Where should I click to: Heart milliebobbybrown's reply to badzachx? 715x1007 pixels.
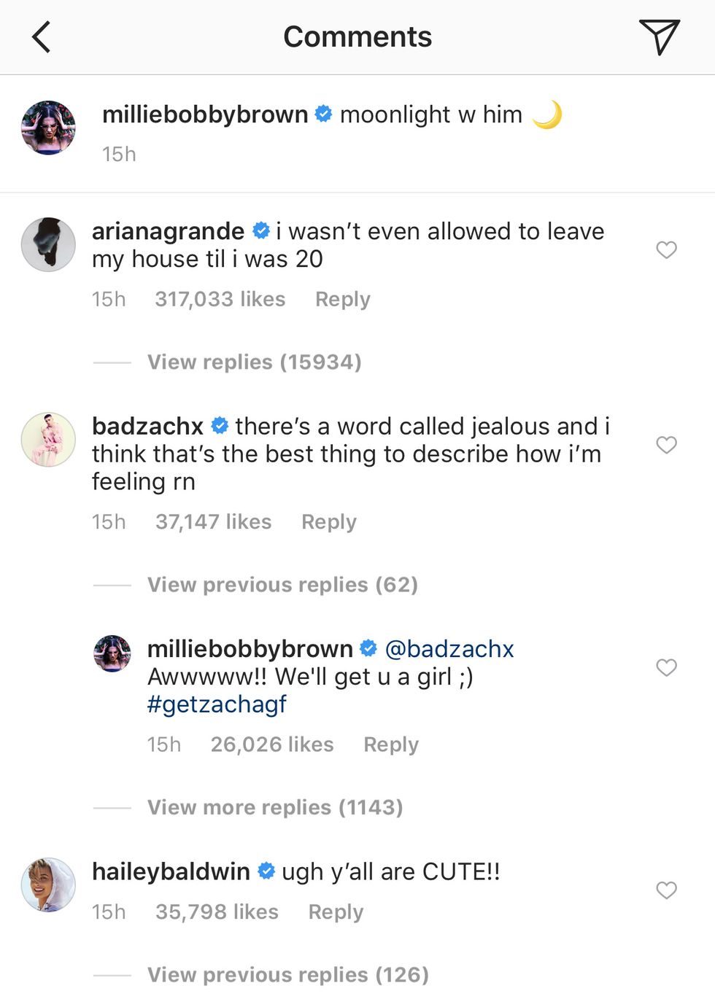click(x=666, y=667)
